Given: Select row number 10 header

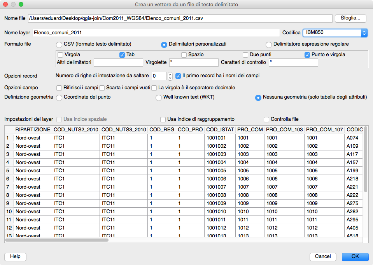Looking at the screenshot, I should (9, 212).
